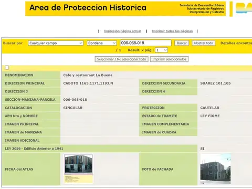Viewport: 252px width, 189px height.
Task: Open 'Impresión página actual' link
Action: pyautogui.click(x=122, y=31)
